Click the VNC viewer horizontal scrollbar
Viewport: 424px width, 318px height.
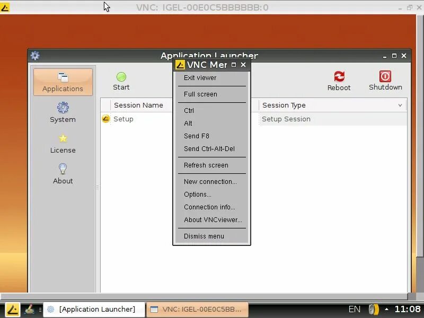click(x=204, y=296)
